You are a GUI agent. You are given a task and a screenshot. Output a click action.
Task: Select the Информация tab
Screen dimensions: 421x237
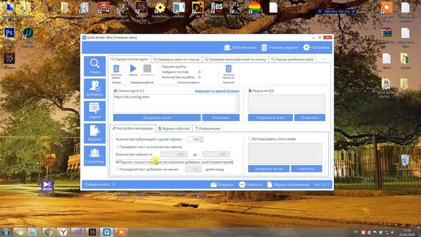[x=208, y=128]
